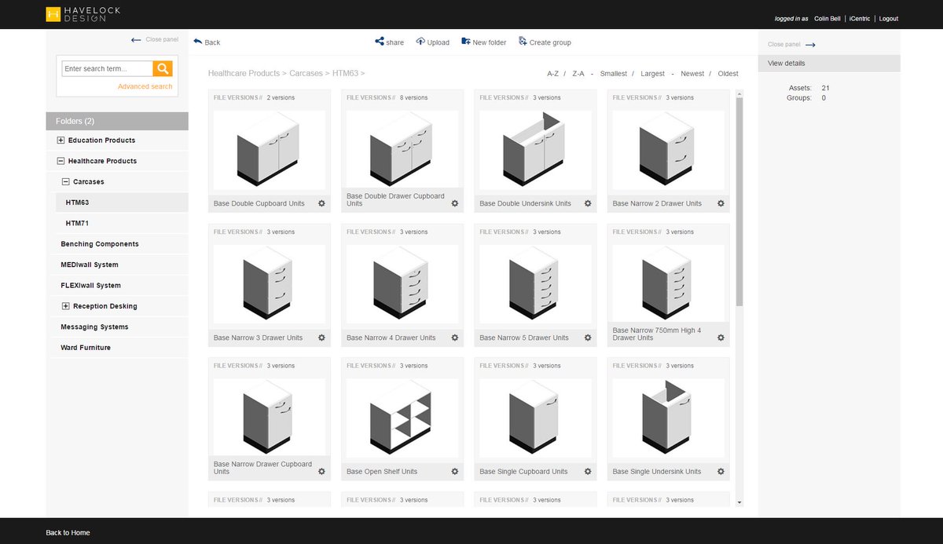Close the left panel via arrow

coord(136,39)
